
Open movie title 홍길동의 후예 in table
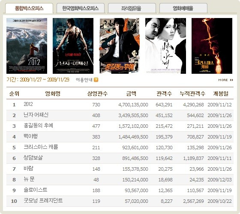coord(38,126)
